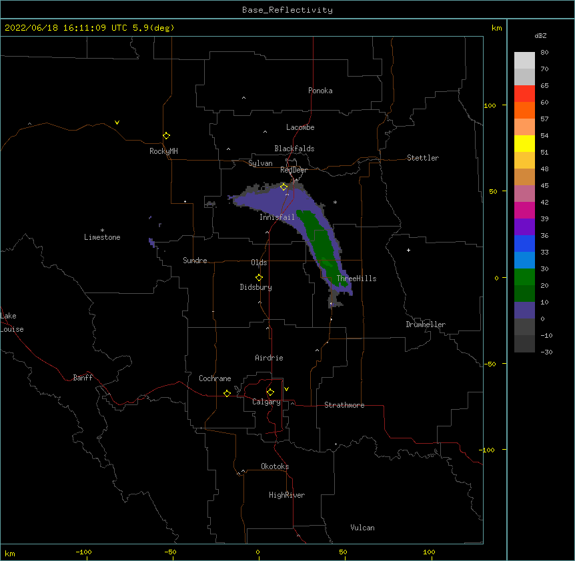Image resolution: width=575 pixels, height=561 pixels.
Task: Pick the red 60-65 dBZ legend swatch
Action: [524, 93]
